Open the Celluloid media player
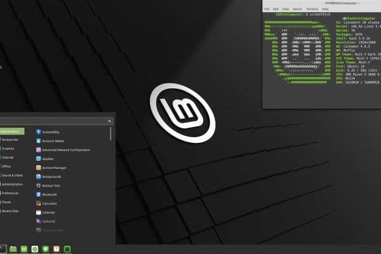This screenshot has height=254, width=381. pos(50,221)
